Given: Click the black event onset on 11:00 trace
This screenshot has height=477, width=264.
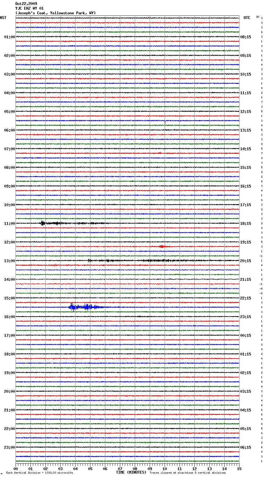Looking at the screenshot, I should point(43,223).
